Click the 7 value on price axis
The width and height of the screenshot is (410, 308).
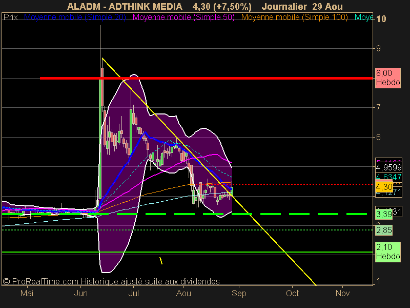pyautogui.click(x=378, y=107)
